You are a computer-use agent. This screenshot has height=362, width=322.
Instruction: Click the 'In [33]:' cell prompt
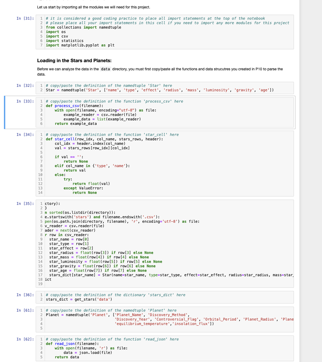coord(25,101)
